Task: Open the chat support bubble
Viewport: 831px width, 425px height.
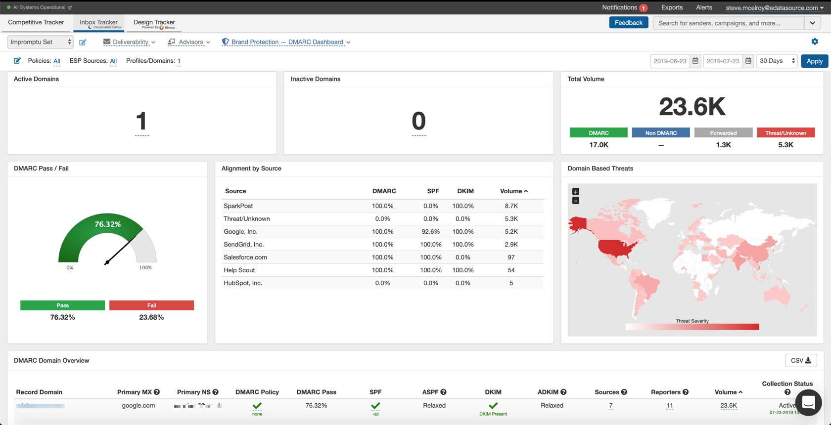Action: click(x=808, y=403)
